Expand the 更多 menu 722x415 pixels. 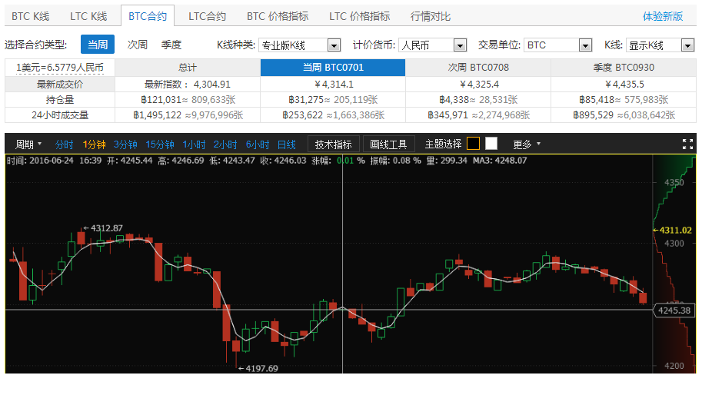tap(527, 144)
